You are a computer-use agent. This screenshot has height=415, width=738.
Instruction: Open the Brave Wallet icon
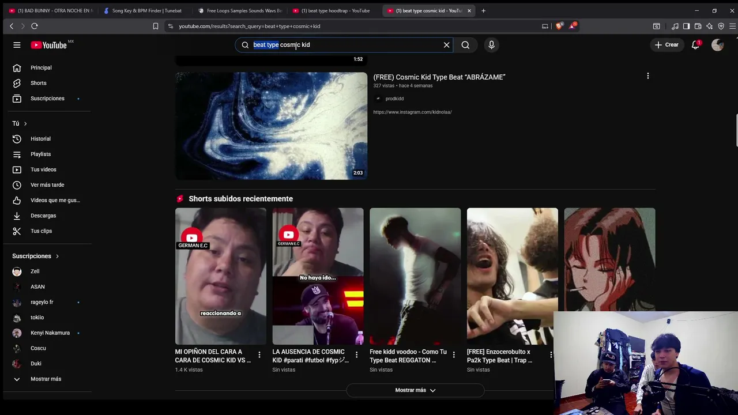click(698, 26)
